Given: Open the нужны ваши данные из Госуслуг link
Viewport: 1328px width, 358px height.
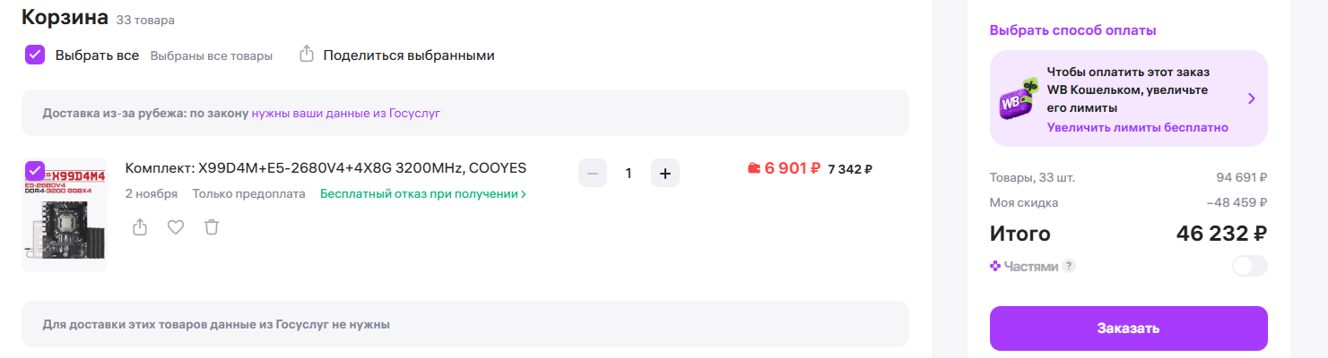Looking at the screenshot, I should coord(345,114).
